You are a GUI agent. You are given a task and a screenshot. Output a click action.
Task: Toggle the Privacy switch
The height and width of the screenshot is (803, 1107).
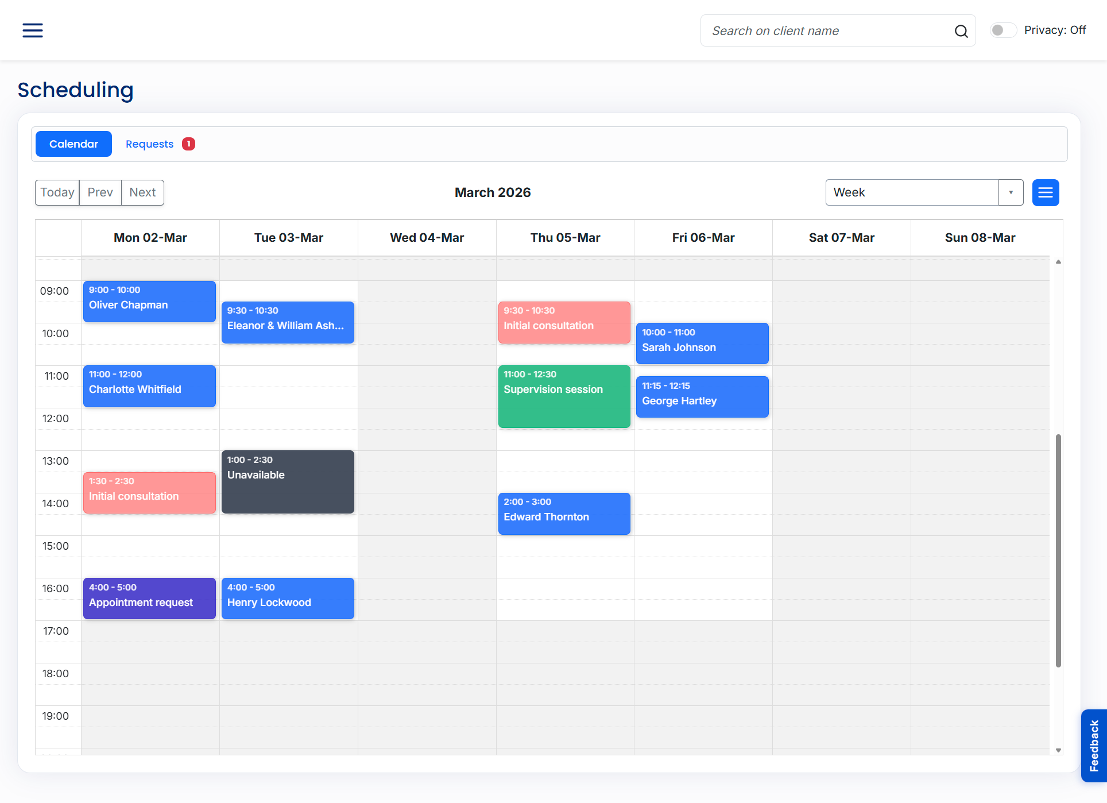(1003, 30)
